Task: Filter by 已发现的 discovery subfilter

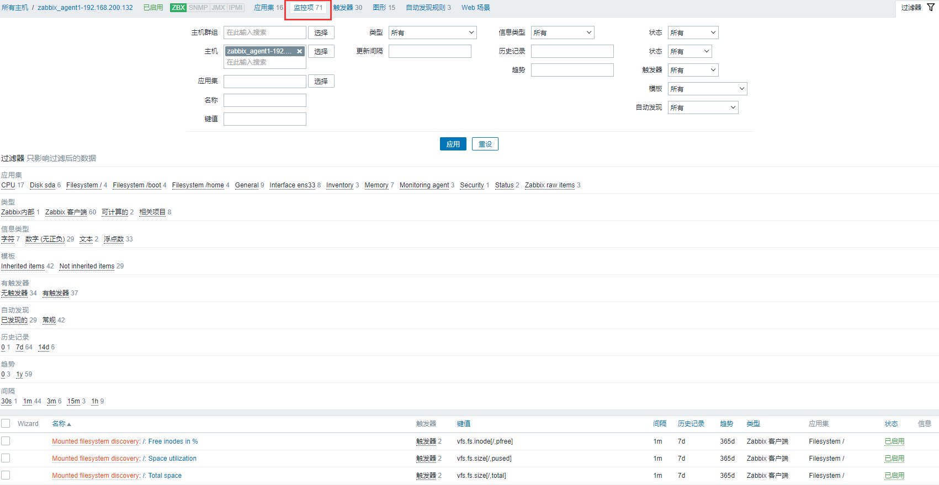Action: pos(14,320)
